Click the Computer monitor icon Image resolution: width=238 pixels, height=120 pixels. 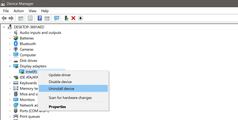click(16, 55)
